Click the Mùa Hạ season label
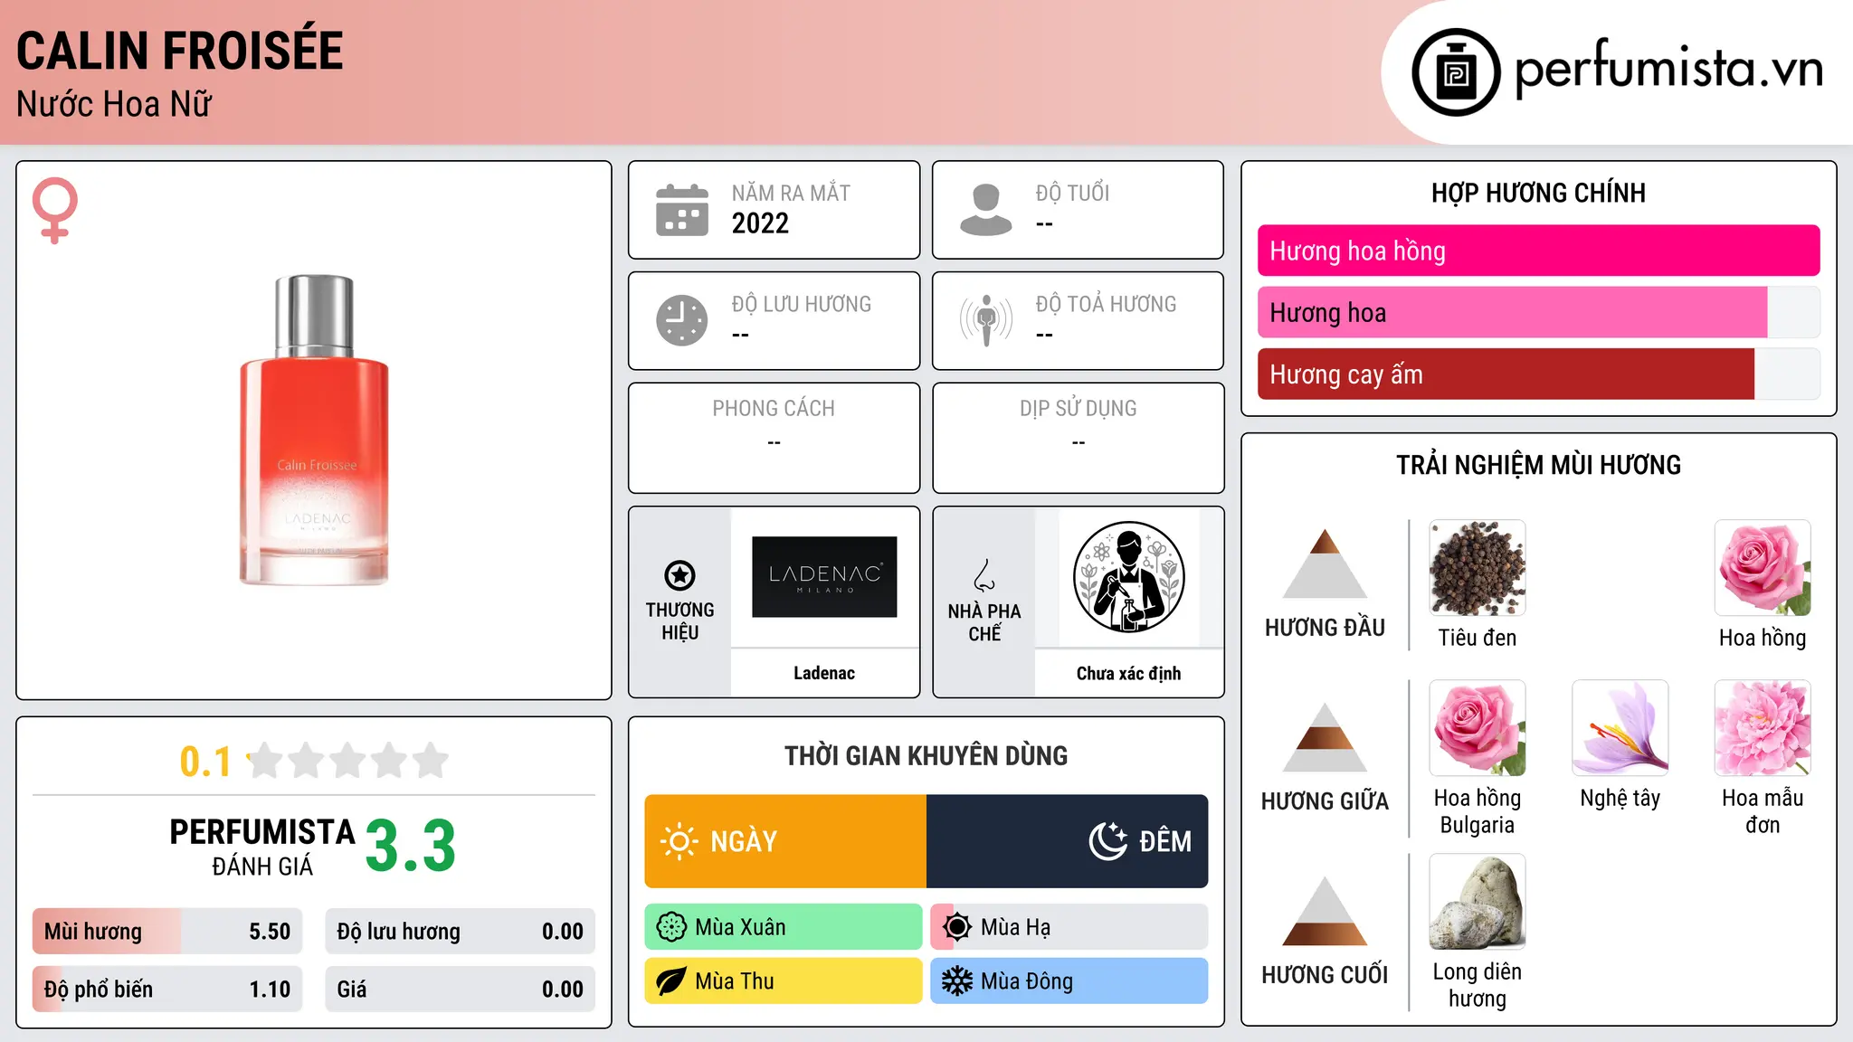This screenshot has width=1853, height=1042. coord(1016,927)
